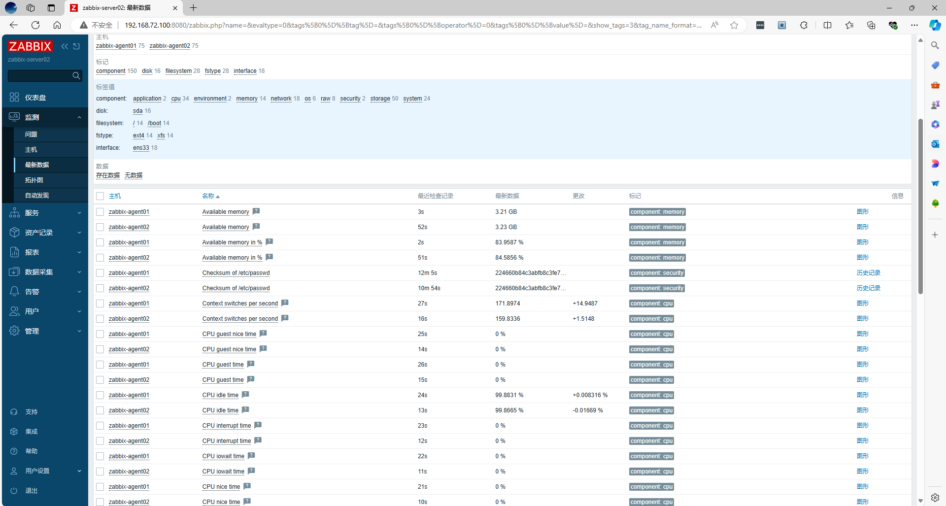946x506 pixels.
Task: Expand the 告警 alerts submenu chevron
Action: pos(79,291)
